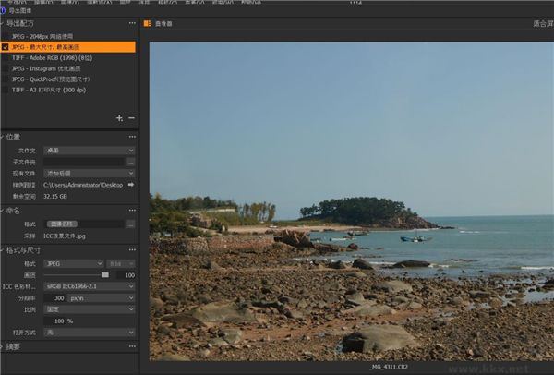This screenshot has height=375, width=554.
Task: Click the minus icon to remove recipe
Action: (131, 118)
